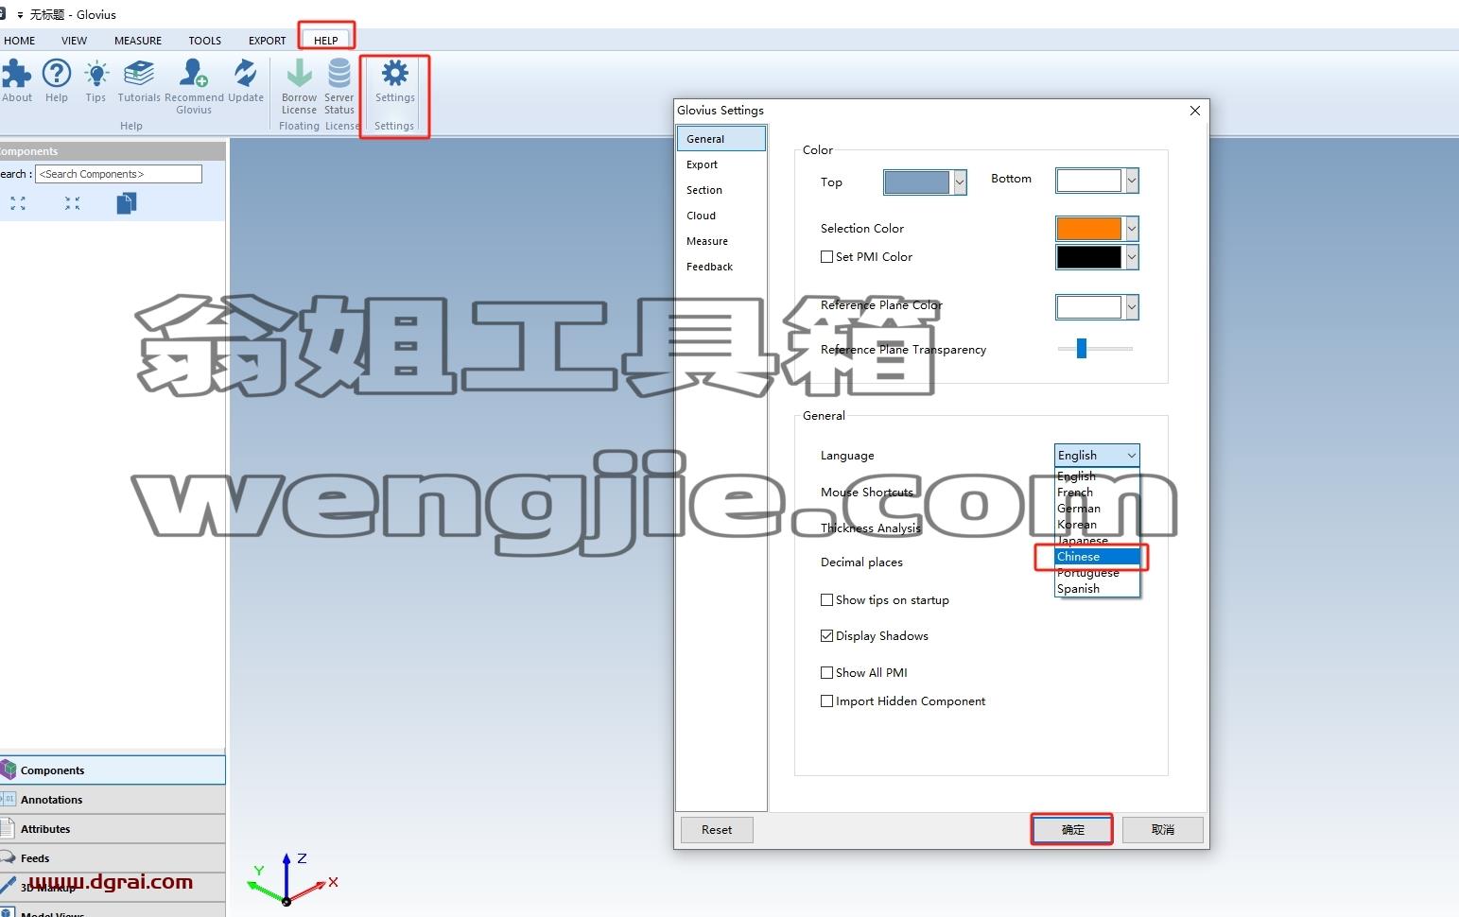Uncheck Display Shadows checkbox
Viewport: 1459px width, 917px height.
point(826,635)
